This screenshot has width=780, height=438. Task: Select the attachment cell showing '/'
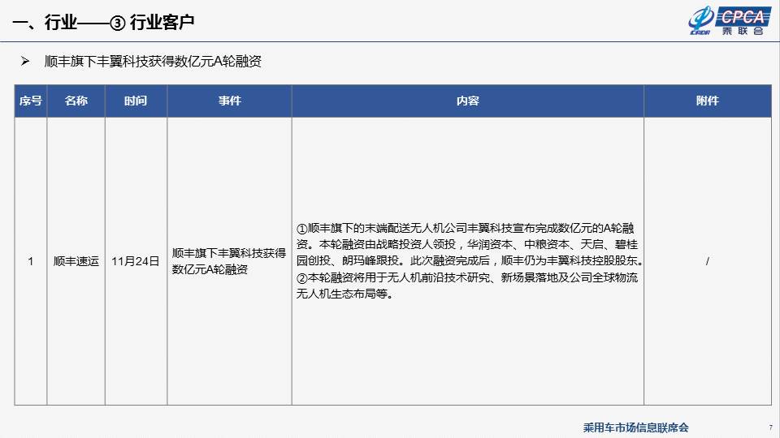(708, 261)
